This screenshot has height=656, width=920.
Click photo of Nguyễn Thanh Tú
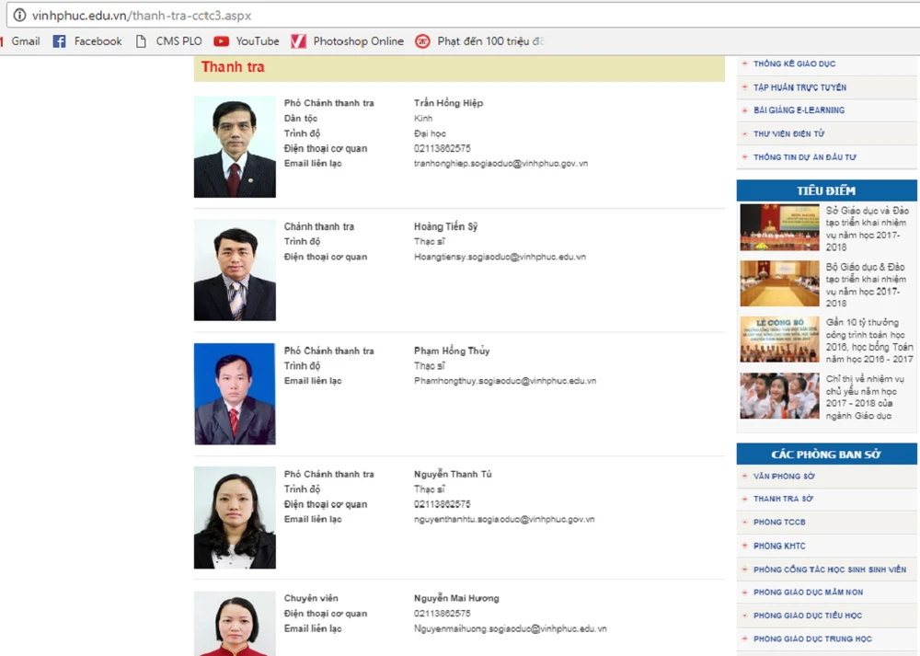click(235, 518)
